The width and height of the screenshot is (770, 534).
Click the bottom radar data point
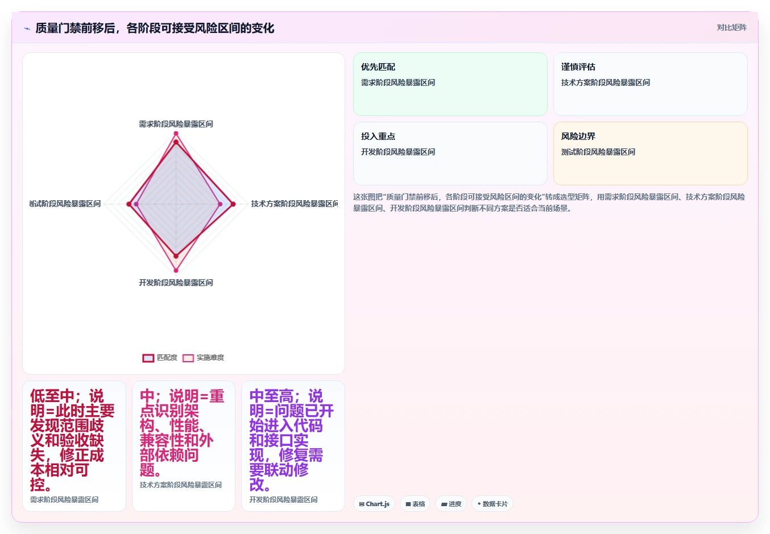tap(176, 270)
